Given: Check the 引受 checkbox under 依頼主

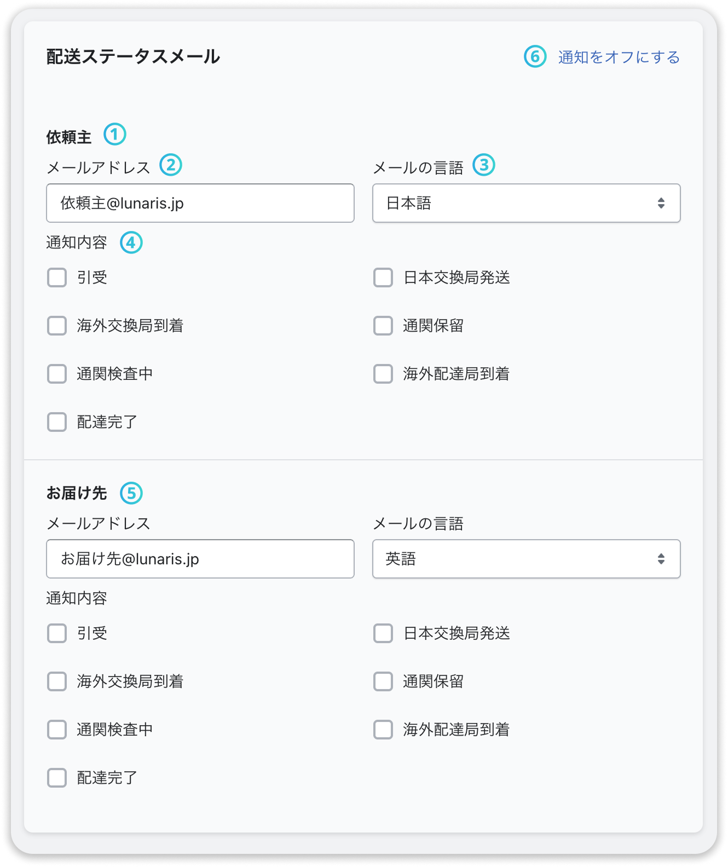Looking at the screenshot, I should (x=56, y=278).
